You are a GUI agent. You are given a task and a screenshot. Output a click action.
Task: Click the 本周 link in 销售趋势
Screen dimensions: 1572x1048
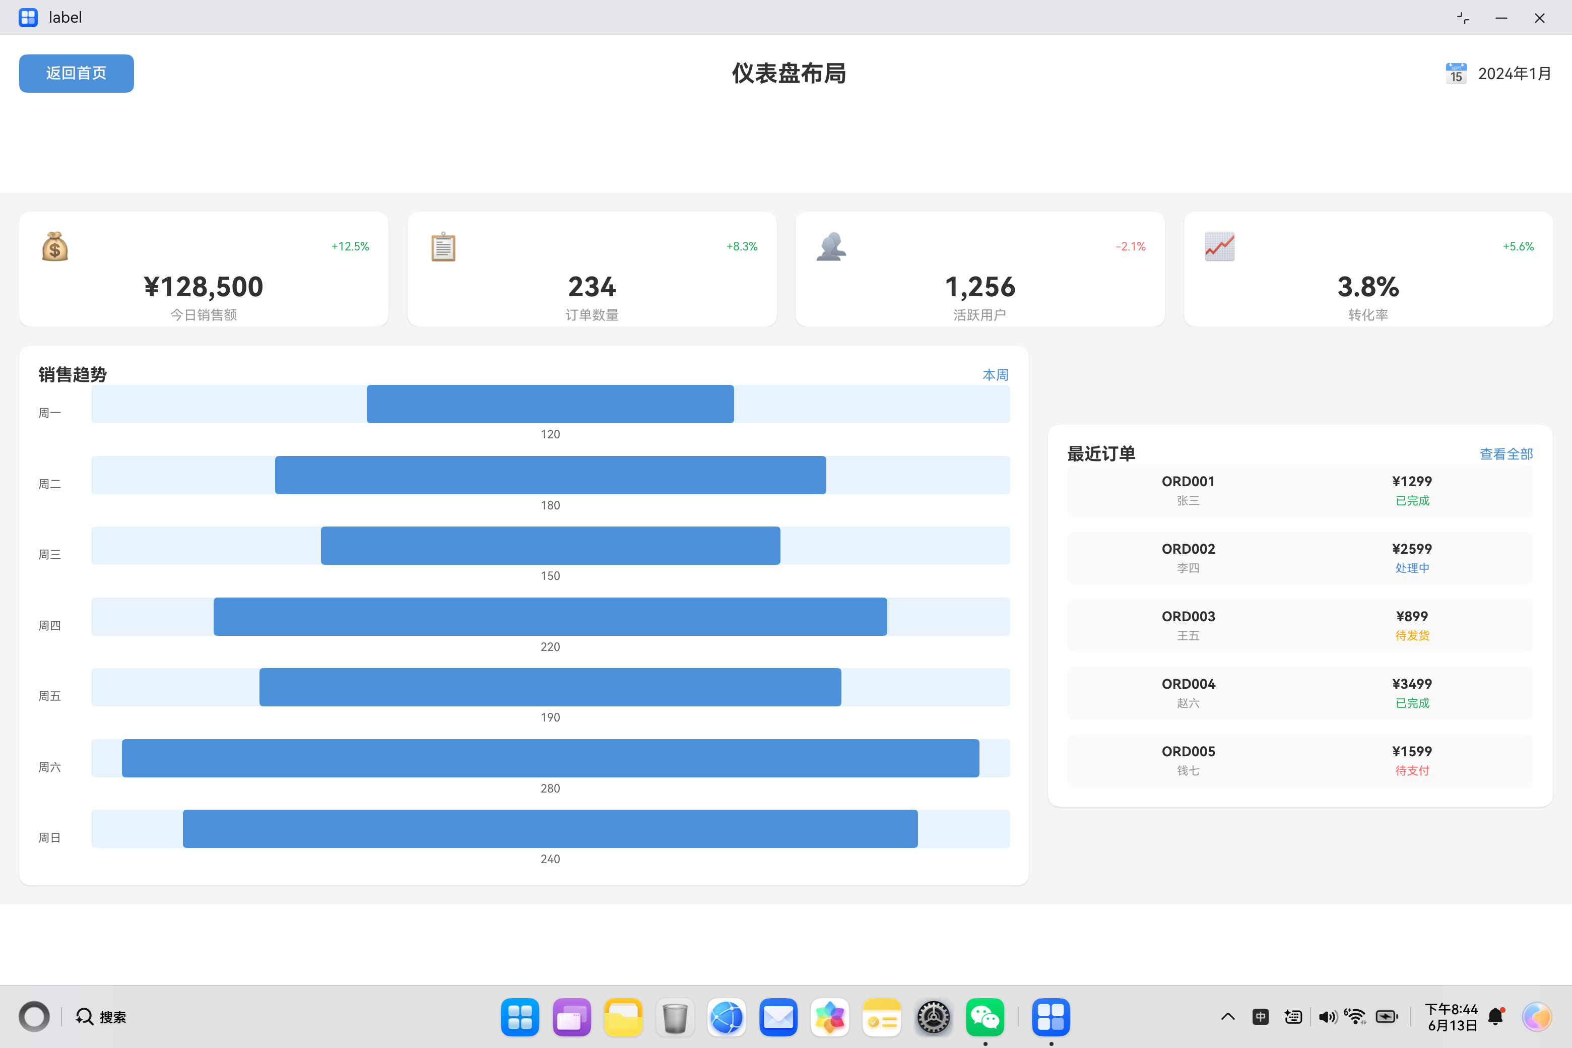[x=995, y=375]
